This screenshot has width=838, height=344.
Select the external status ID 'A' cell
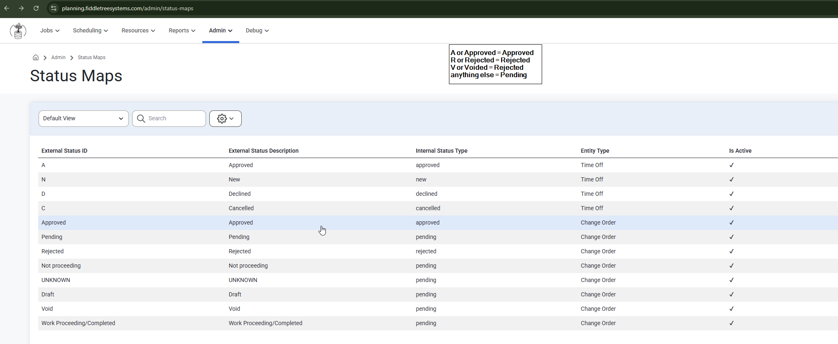44,165
